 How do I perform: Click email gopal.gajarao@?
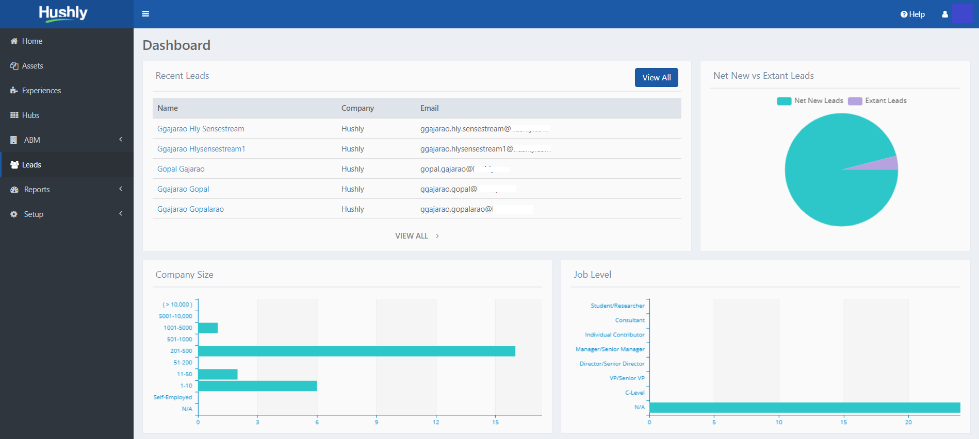(448, 169)
